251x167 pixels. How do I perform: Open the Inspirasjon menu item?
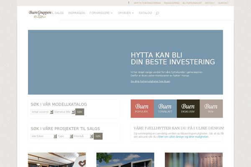coord(77,13)
